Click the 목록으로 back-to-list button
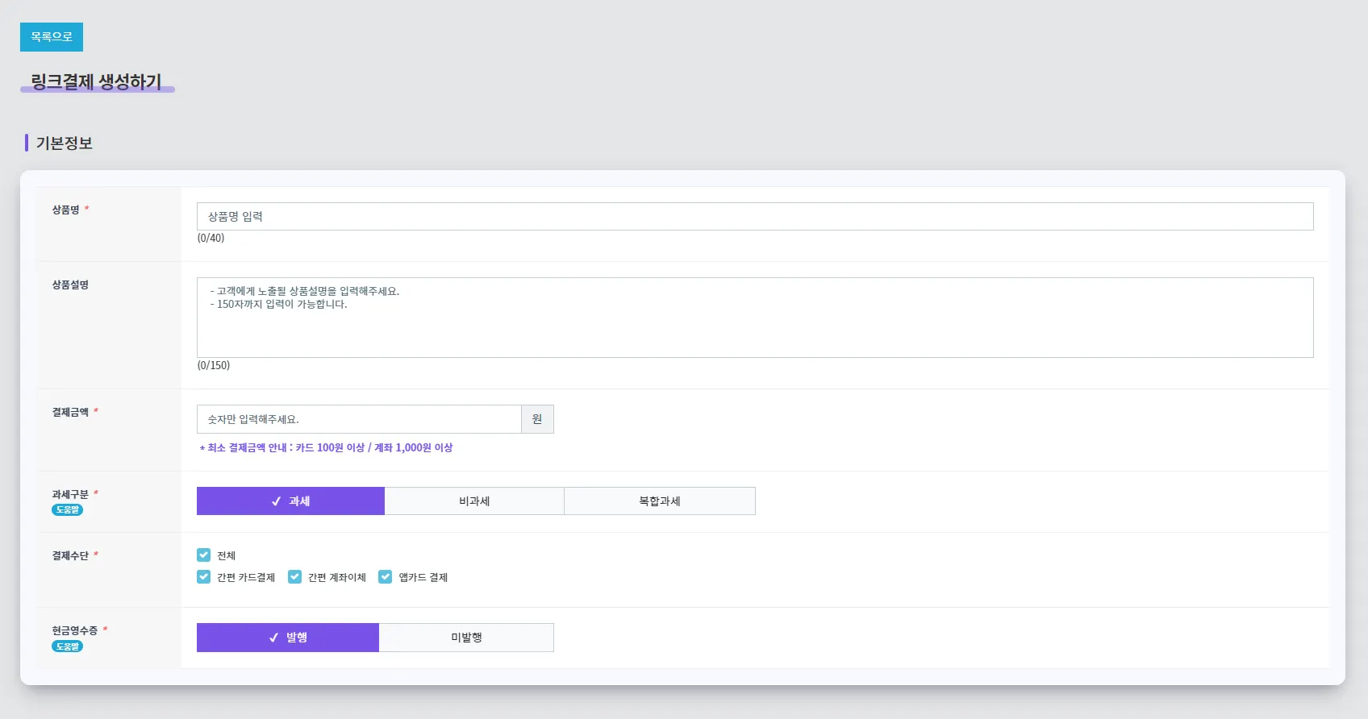The image size is (1368, 719). [x=52, y=37]
